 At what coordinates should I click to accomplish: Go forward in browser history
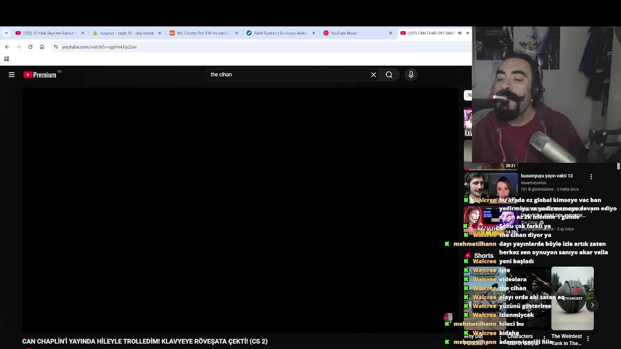tap(19, 47)
